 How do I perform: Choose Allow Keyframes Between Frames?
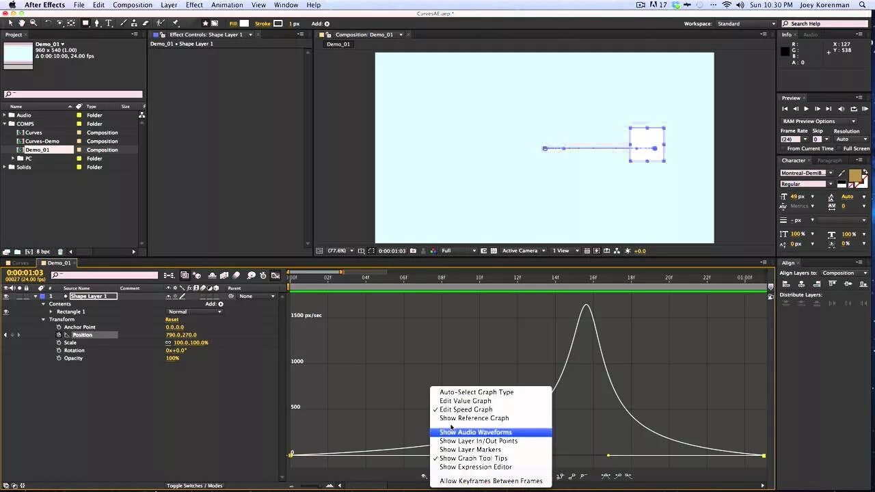(x=491, y=481)
